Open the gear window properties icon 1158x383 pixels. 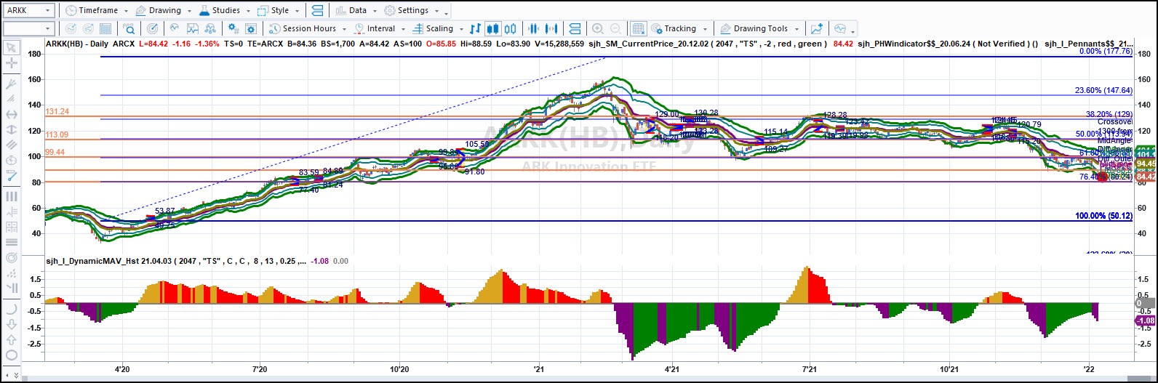coord(251,29)
